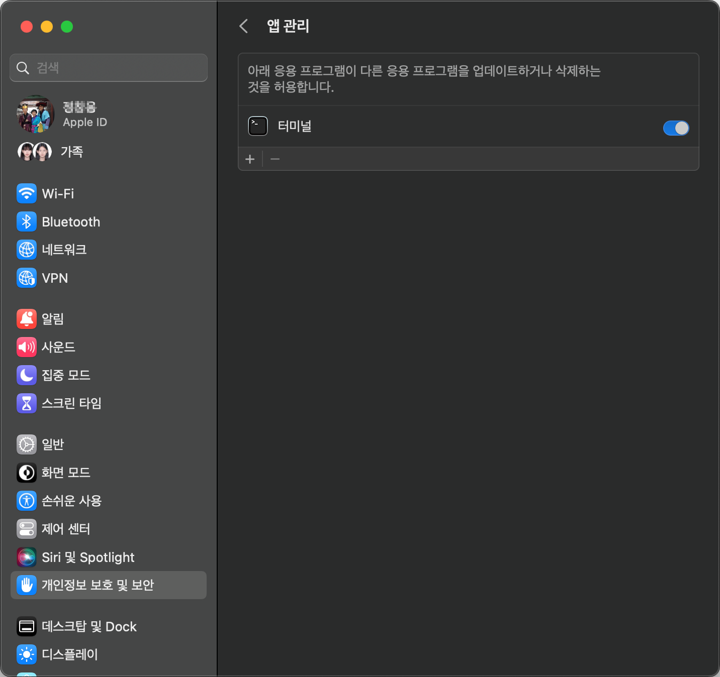Image resolution: width=720 pixels, height=677 pixels.
Task: Open Bluetooth settings from the sidebar
Action: (70, 222)
